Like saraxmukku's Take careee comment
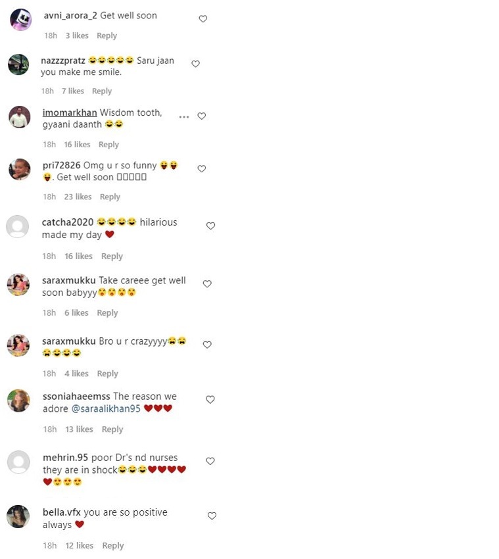 click(x=207, y=284)
